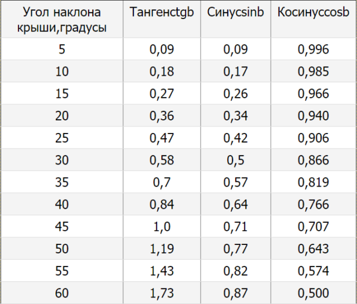357x304 pixels.
Task: Click the angle cell showing 60
Action: [61, 293]
